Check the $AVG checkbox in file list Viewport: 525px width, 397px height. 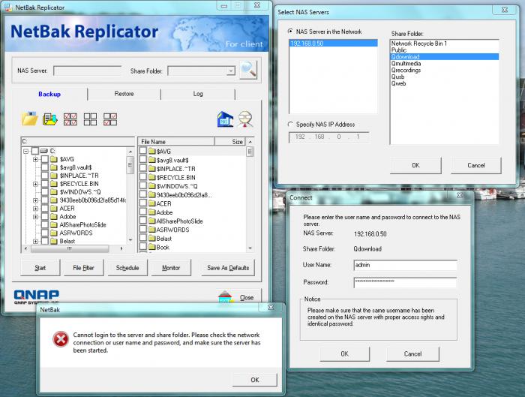coord(143,151)
